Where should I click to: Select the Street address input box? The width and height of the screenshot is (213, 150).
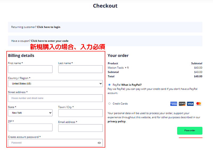tap(55, 98)
